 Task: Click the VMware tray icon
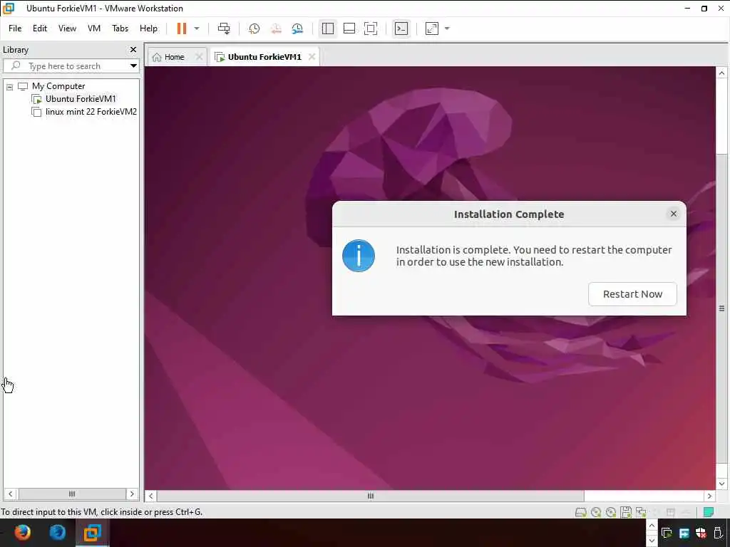[x=667, y=533]
